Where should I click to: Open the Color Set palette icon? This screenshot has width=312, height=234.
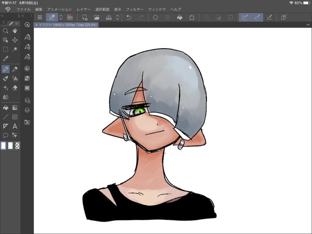click(x=27, y=78)
